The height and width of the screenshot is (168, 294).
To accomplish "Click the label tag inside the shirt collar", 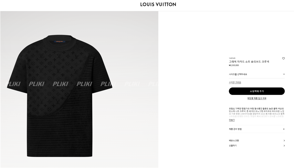I will point(60,42).
